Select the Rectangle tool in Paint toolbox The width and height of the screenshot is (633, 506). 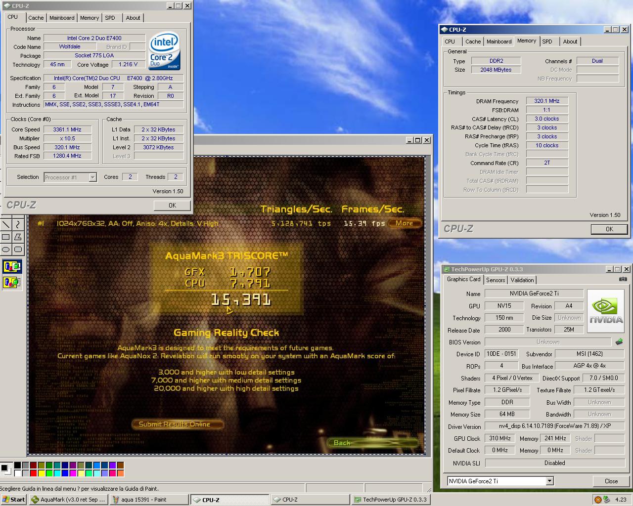click(6, 237)
